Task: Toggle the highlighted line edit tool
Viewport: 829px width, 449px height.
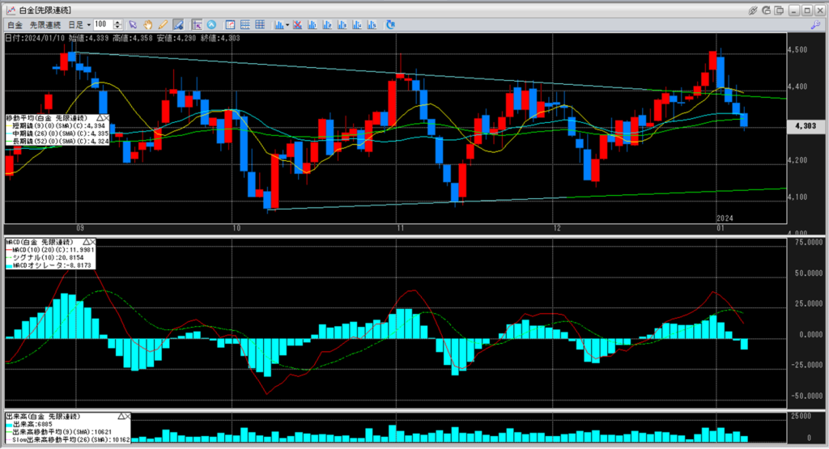Action: (x=179, y=25)
